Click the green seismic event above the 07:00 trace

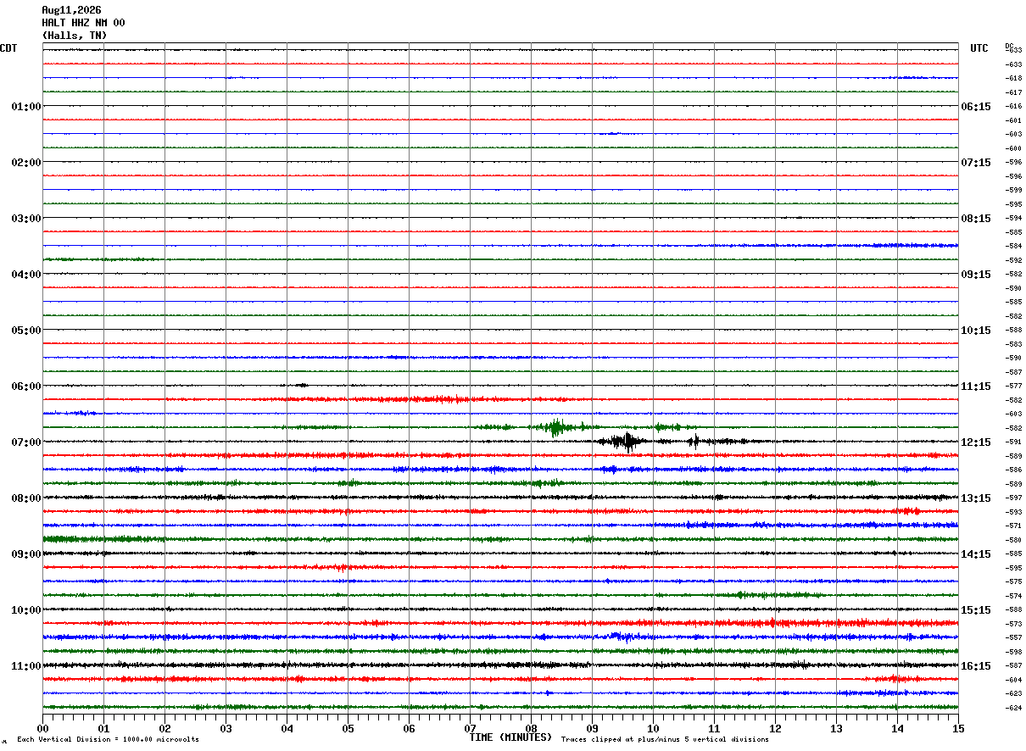(x=556, y=427)
